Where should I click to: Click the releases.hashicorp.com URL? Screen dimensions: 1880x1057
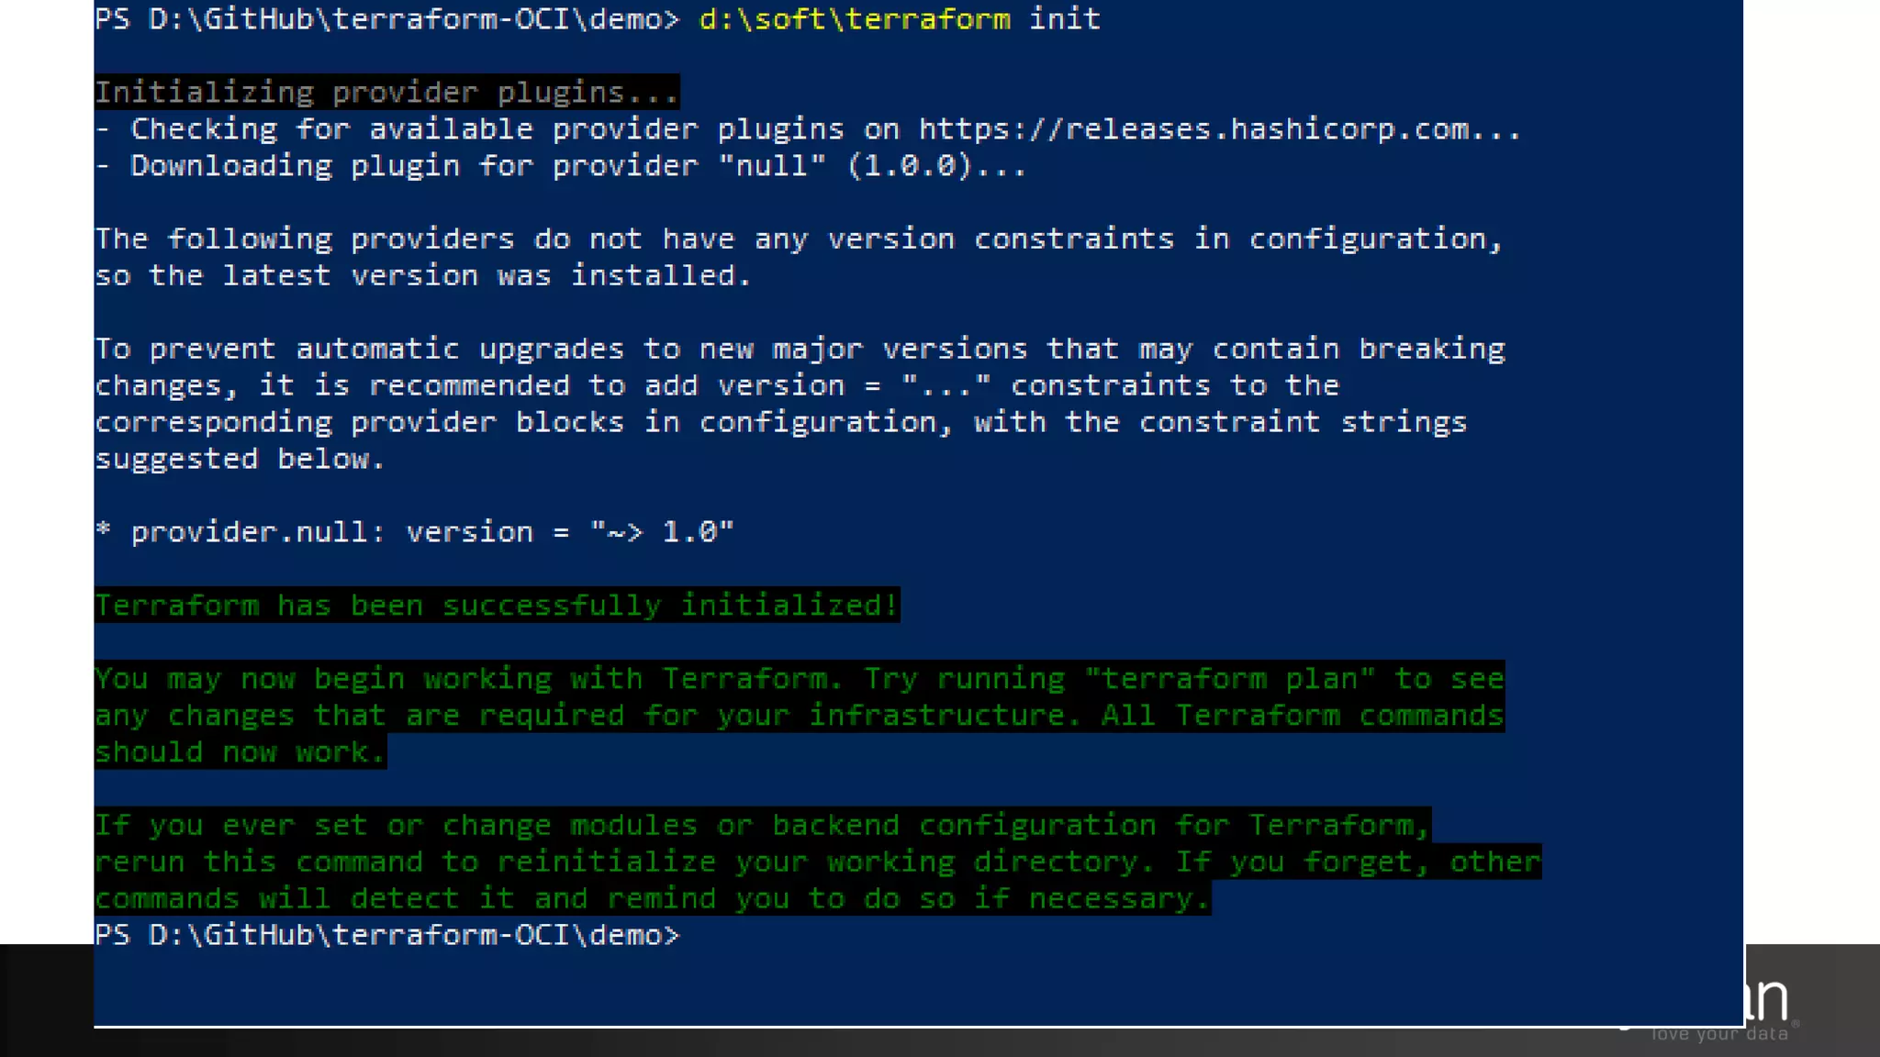point(1220,129)
